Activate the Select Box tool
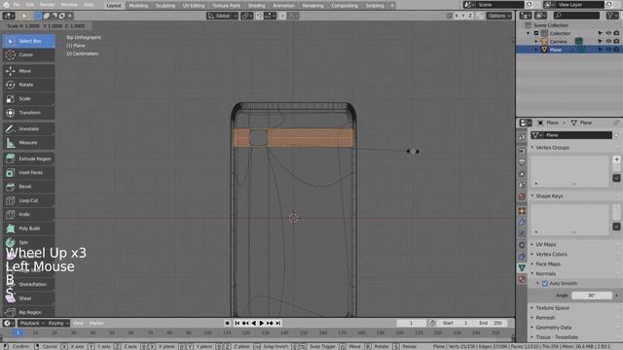 28,41
